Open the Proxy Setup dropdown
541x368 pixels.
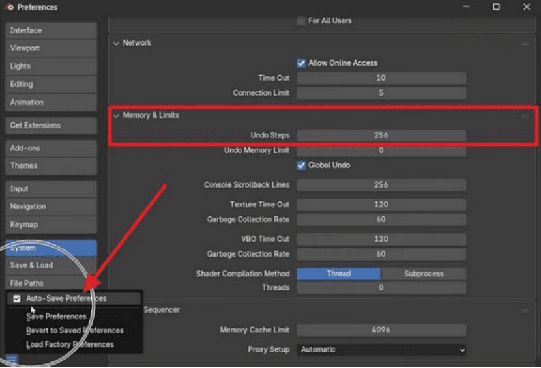pos(381,350)
